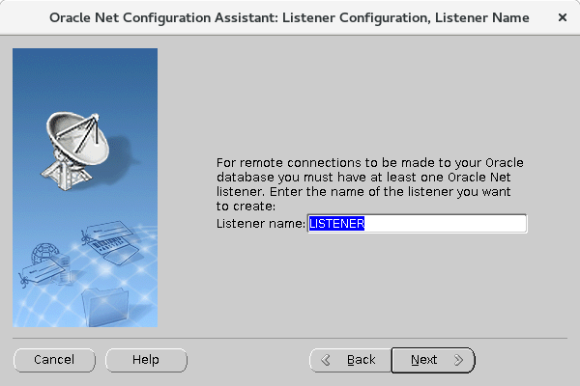Image resolution: width=580 pixels, height=386 pixels.
Task: Click the tagged card above the laptop
Action: pyautogui.click(x=106, y=232)
